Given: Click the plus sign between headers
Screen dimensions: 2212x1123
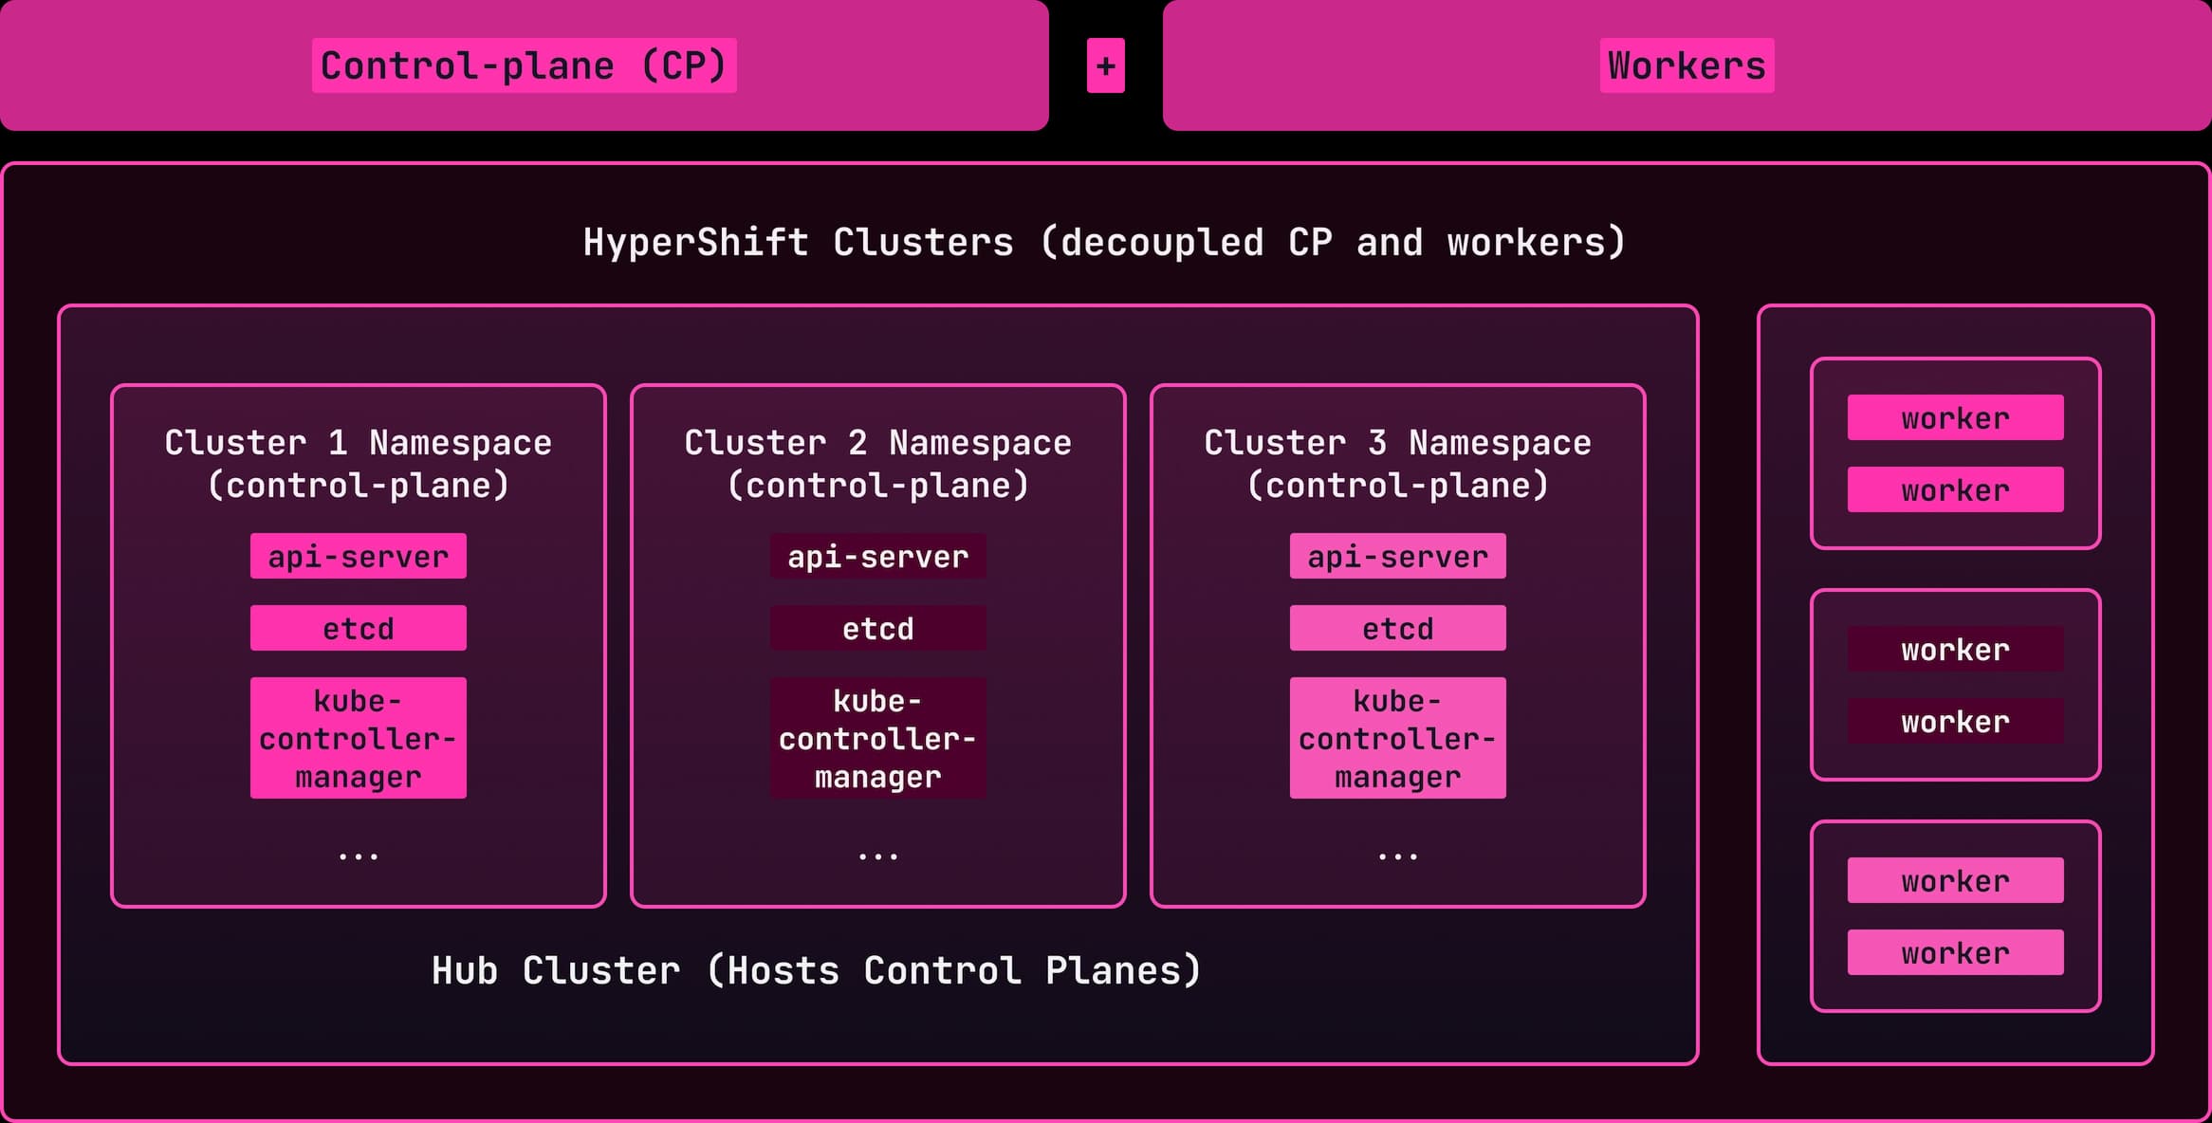Looking at the screenshot, I should pos(1106,65).
